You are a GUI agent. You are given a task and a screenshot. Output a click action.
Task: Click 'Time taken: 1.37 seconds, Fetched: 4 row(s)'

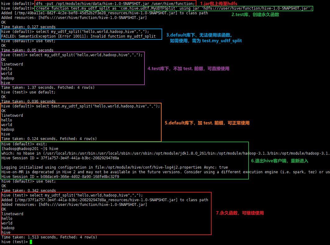tap(48, 88)
